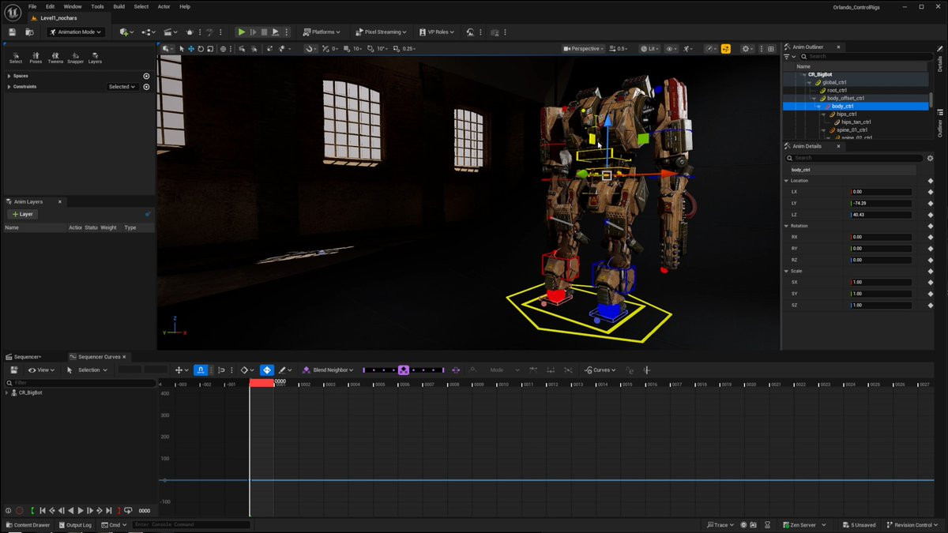Click the LY value field -74.29
Viewport: 948px width, 533px height.
881,203
